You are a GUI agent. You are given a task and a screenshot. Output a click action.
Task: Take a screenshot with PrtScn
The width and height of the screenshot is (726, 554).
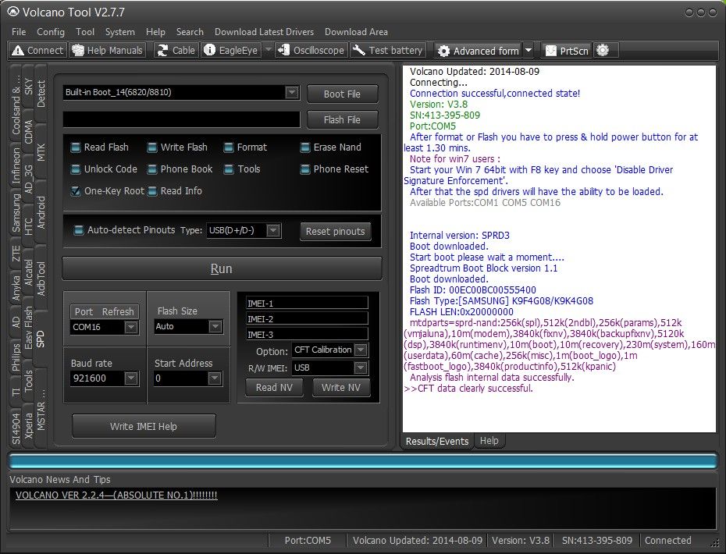point(567,51)
